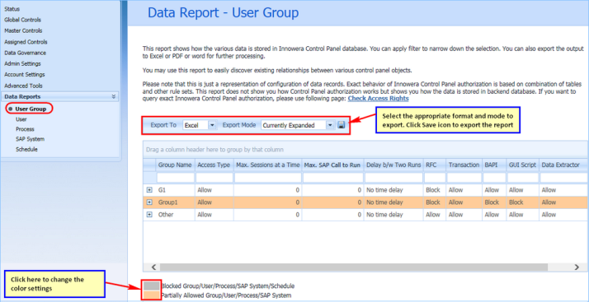Go to the Global Controls menu
The image size is (589, 302).
coord(22,20)
